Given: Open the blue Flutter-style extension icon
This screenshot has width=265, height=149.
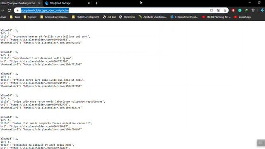Looking at the screenshot, I should [262, 10].
